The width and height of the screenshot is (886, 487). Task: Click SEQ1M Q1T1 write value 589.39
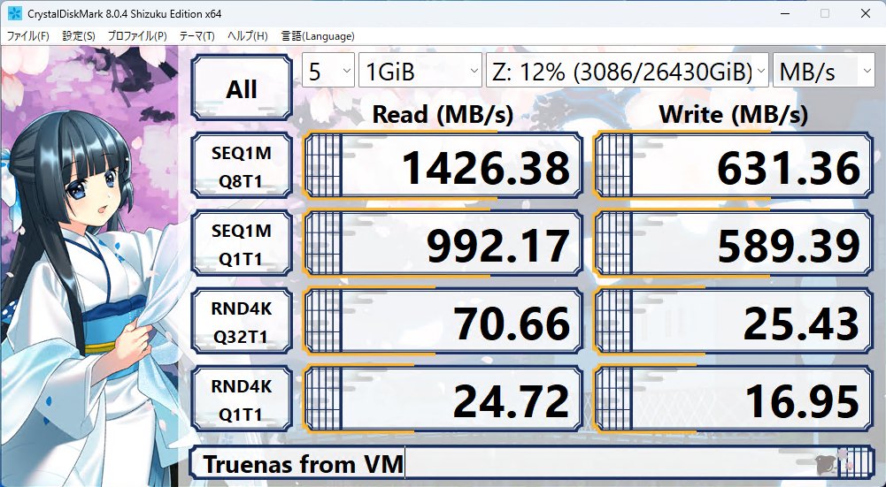(x=734, y=243)
